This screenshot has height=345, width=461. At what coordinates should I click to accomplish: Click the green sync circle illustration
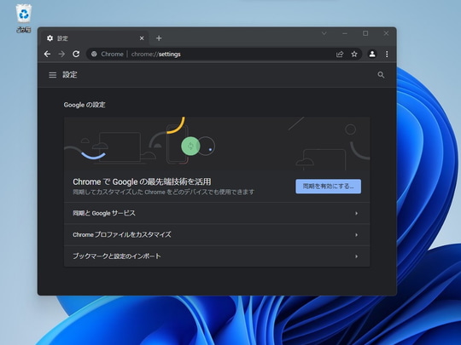190,147
